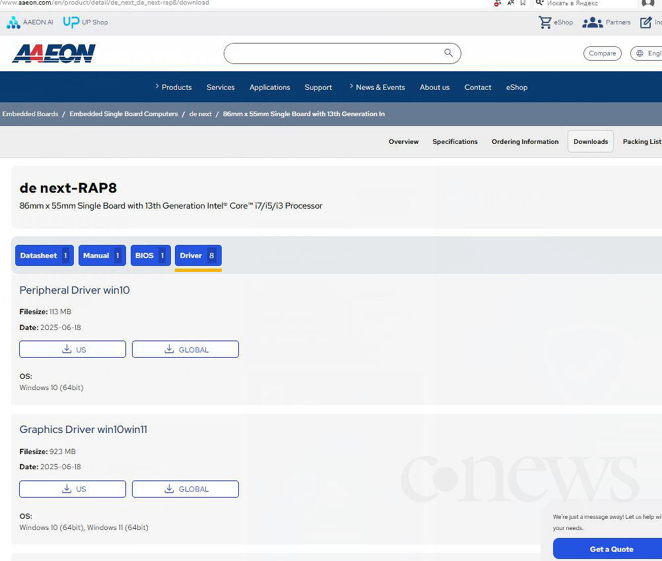This screenshot has height=561, width=662.
Task: Download Peripheral Driver from US server
Action: 73,349
